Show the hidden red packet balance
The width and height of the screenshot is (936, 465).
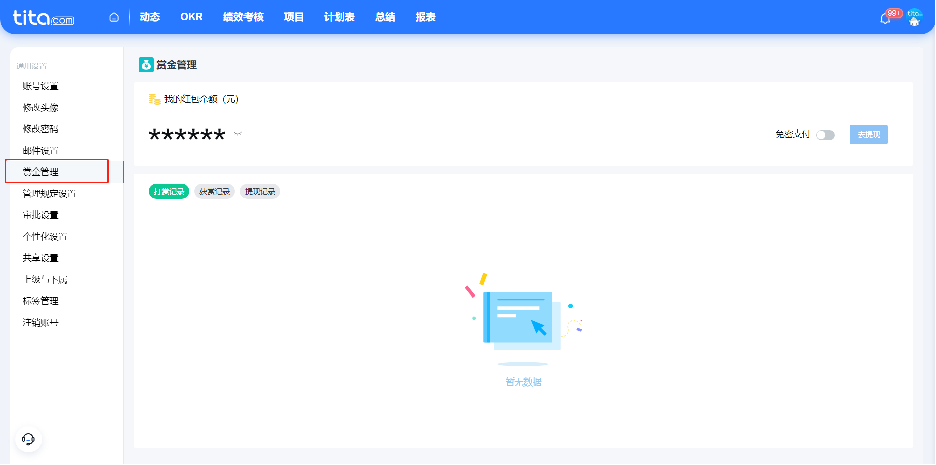(238, 134)
